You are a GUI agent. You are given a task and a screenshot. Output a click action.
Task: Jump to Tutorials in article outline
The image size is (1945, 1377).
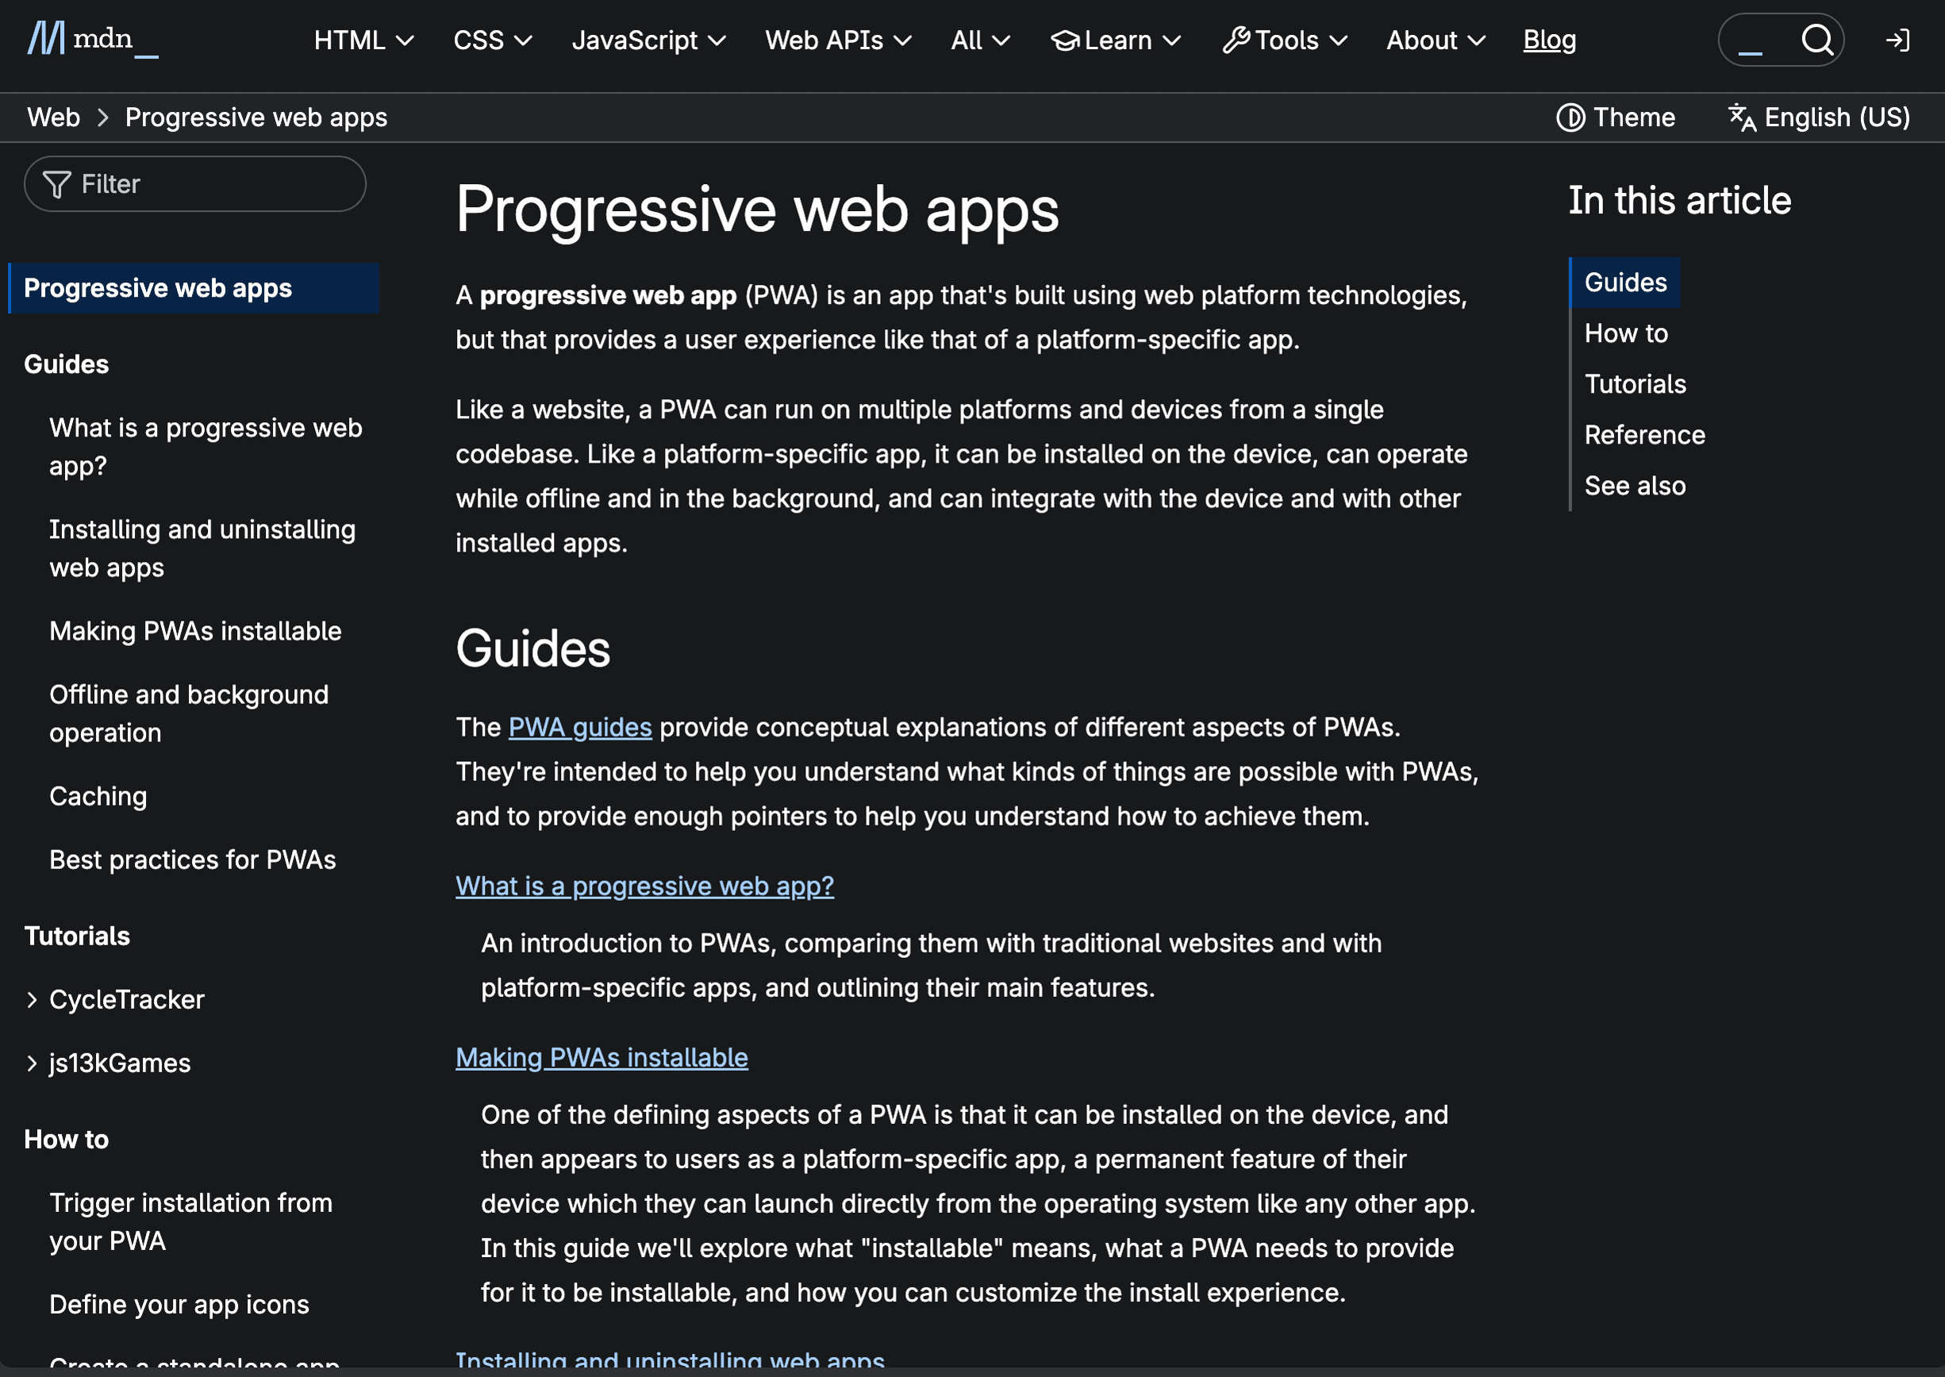(1635, 384)
